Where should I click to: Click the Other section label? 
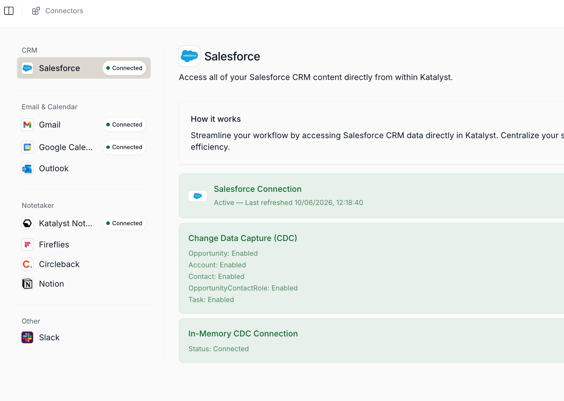31,321
